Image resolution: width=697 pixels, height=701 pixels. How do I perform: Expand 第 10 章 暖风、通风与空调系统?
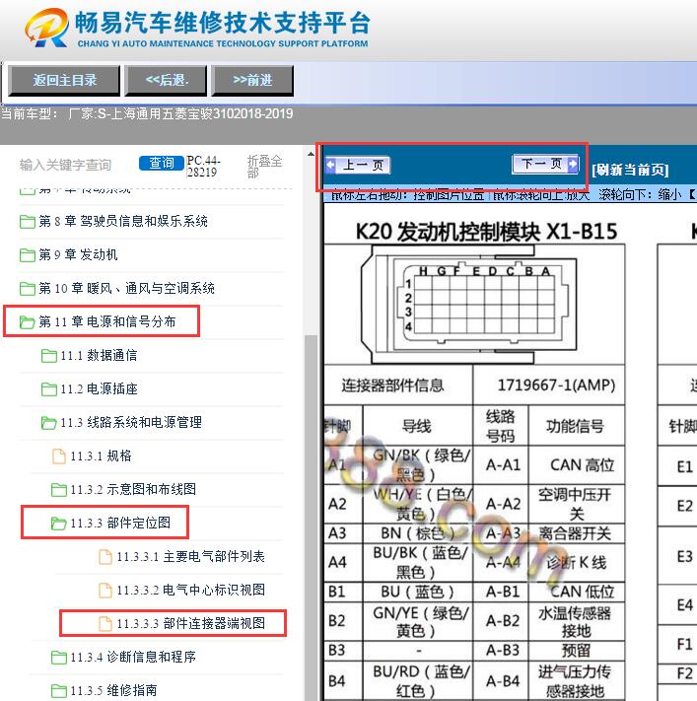click(x=126, y=288)
